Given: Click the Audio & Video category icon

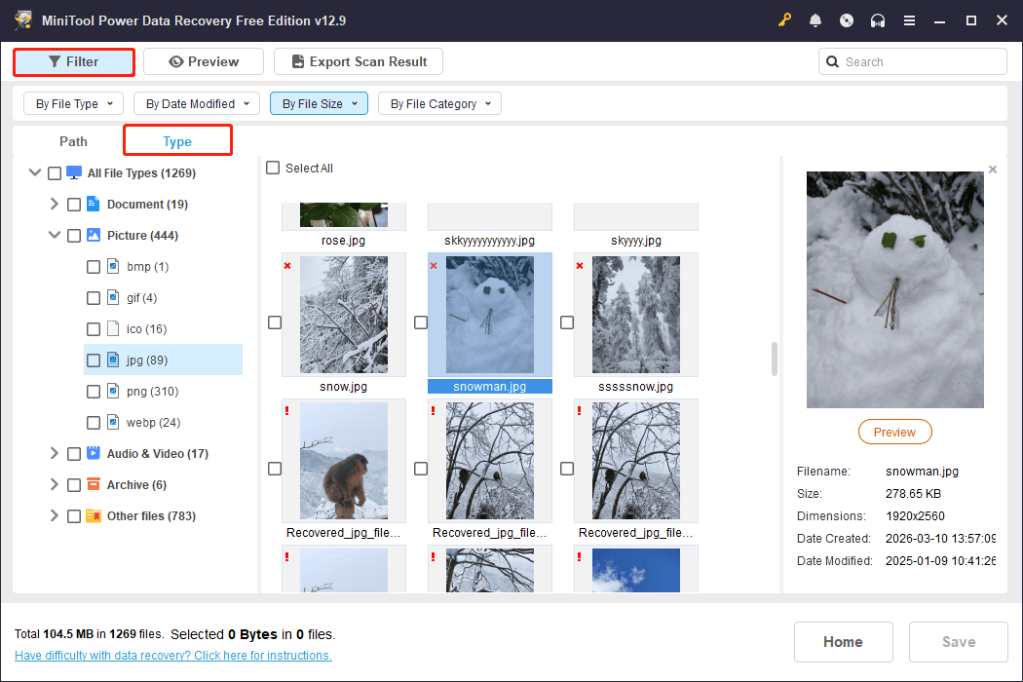Looking at the screenshot, I should (x=94, y=453).
